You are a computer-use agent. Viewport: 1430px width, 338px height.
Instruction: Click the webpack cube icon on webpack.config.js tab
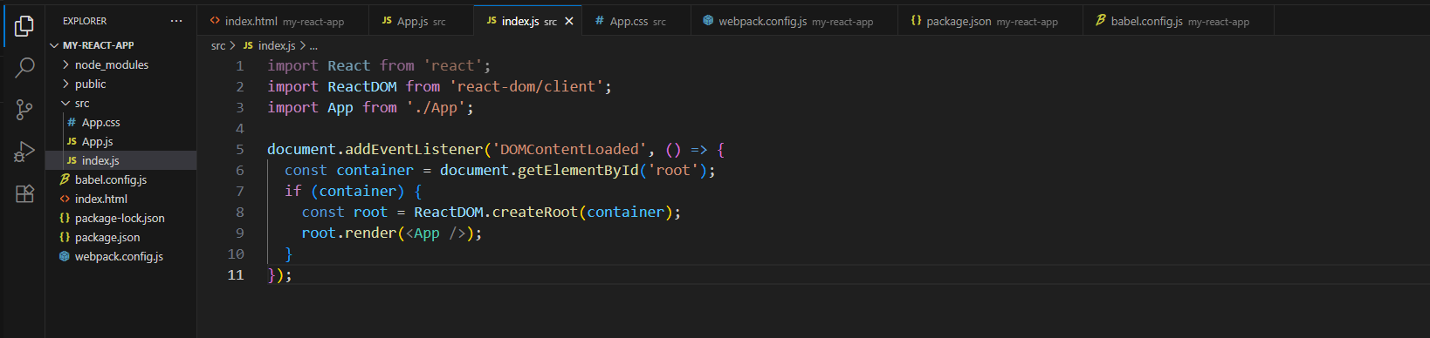click(x=708, y=20)
